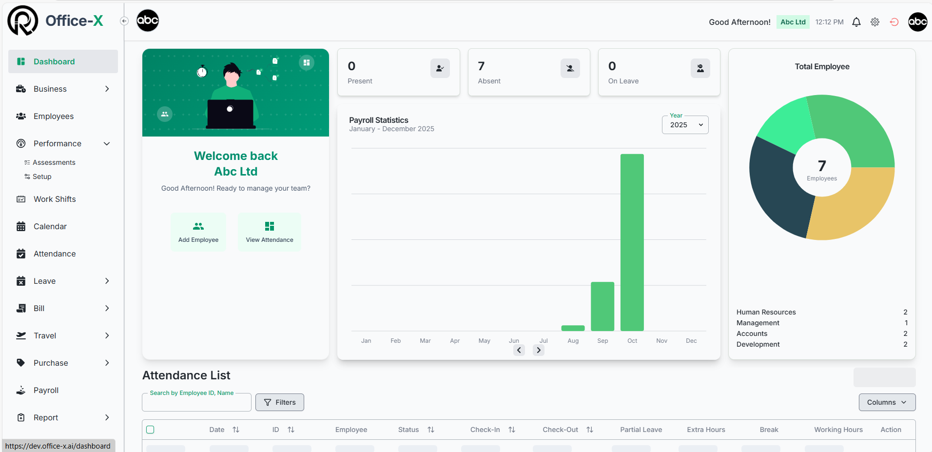Click the Filters button
Viewport: 932px width, 452px height.
click(280, 402)
